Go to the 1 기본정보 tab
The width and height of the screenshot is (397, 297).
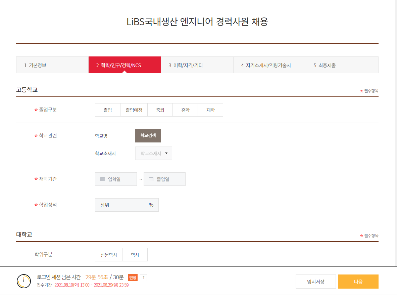click(52, 65)
